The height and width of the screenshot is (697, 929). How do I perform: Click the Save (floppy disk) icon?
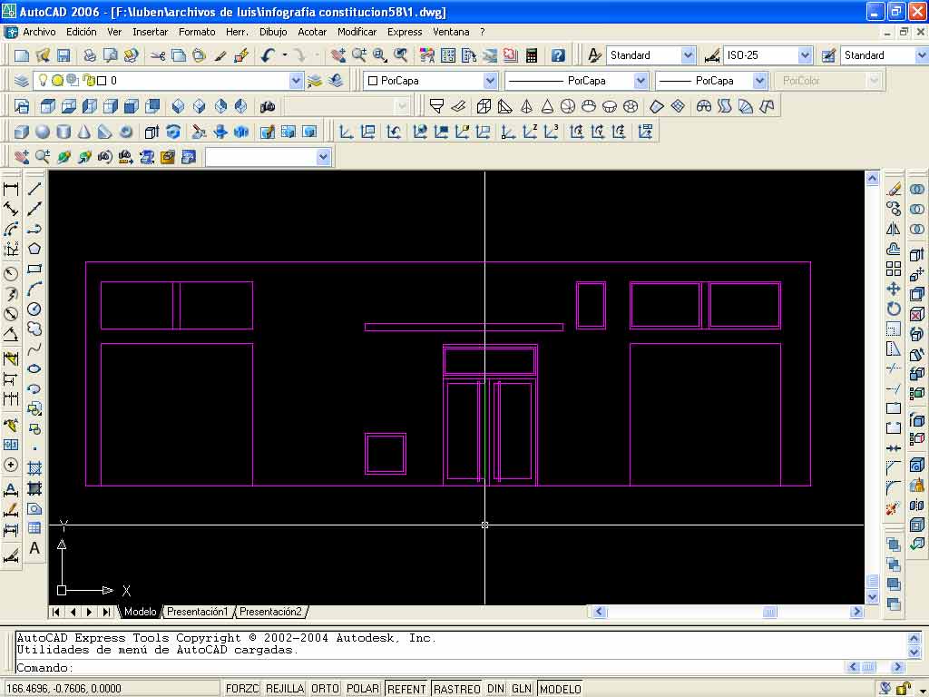[64, 55]
